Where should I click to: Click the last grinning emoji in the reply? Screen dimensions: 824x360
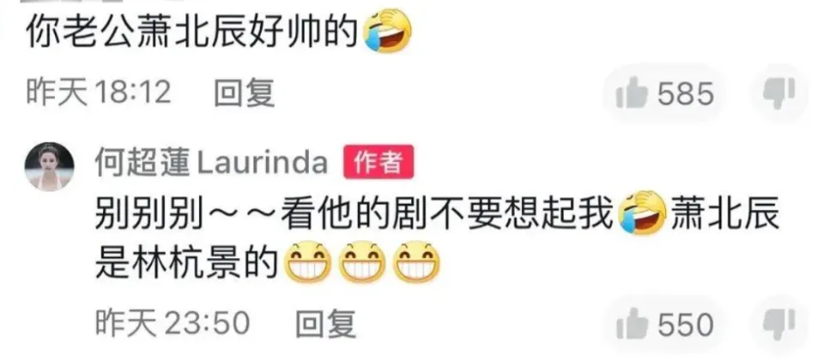coord(417,262)
